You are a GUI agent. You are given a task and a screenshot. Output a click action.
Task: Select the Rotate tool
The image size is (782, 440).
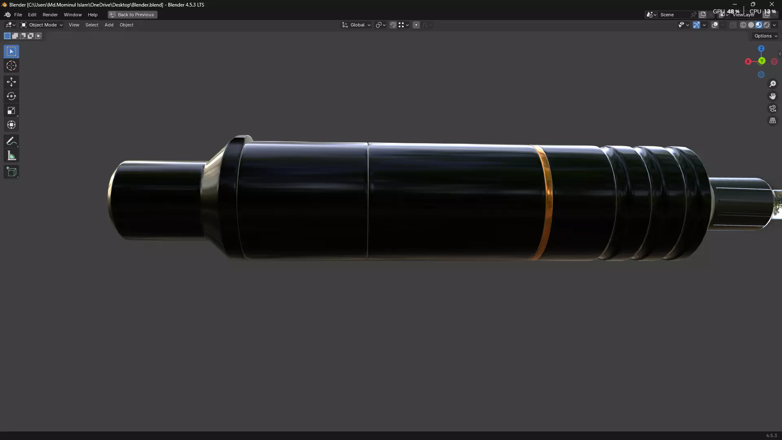(11, 96)
